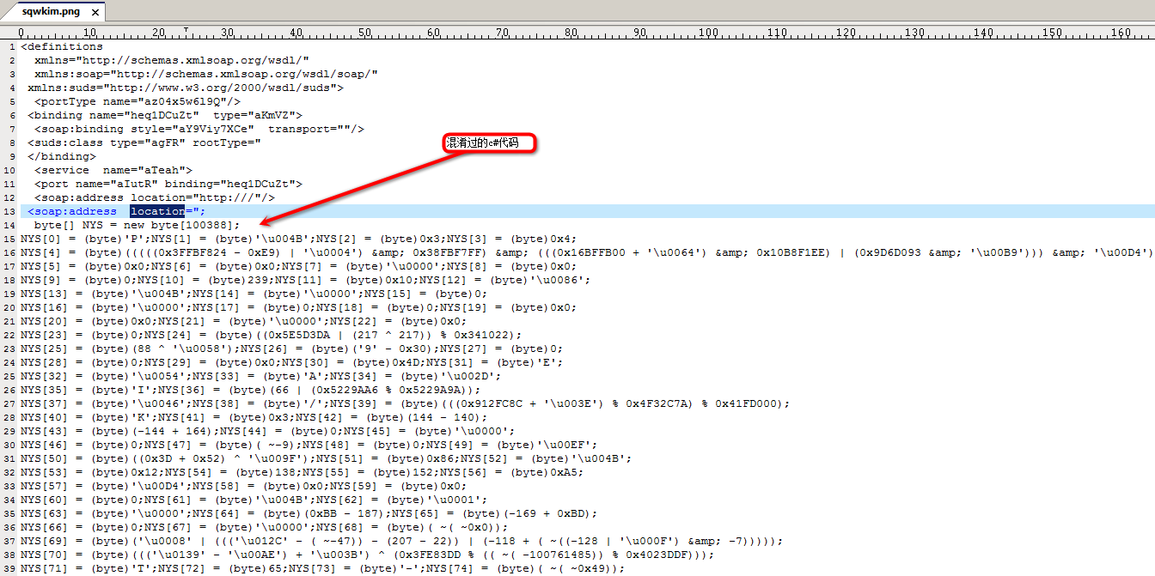
Task: Click the code line starting "NYS[0] = (byte)'P'"
Action: (x=299, y=239)
